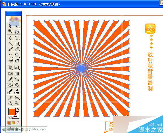The height and width of the screenshot is (133, 163).
Task: Select the Zoom magnifier tool
Action: pyautogui.click(x=17, y=103)
